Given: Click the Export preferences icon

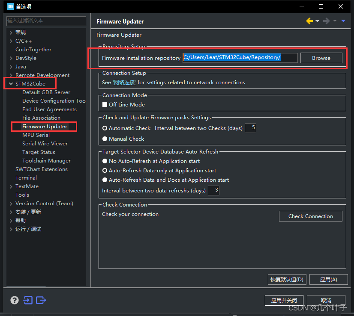Looking at the screenshot, I should click(x=41, y=300).
